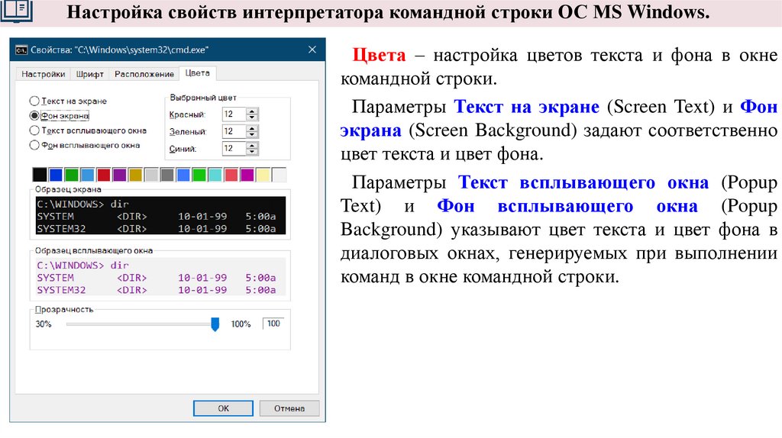Click the Прозрачность slider thumb
Viewport: 782px width, 438px height.
[x=215, y=324]
